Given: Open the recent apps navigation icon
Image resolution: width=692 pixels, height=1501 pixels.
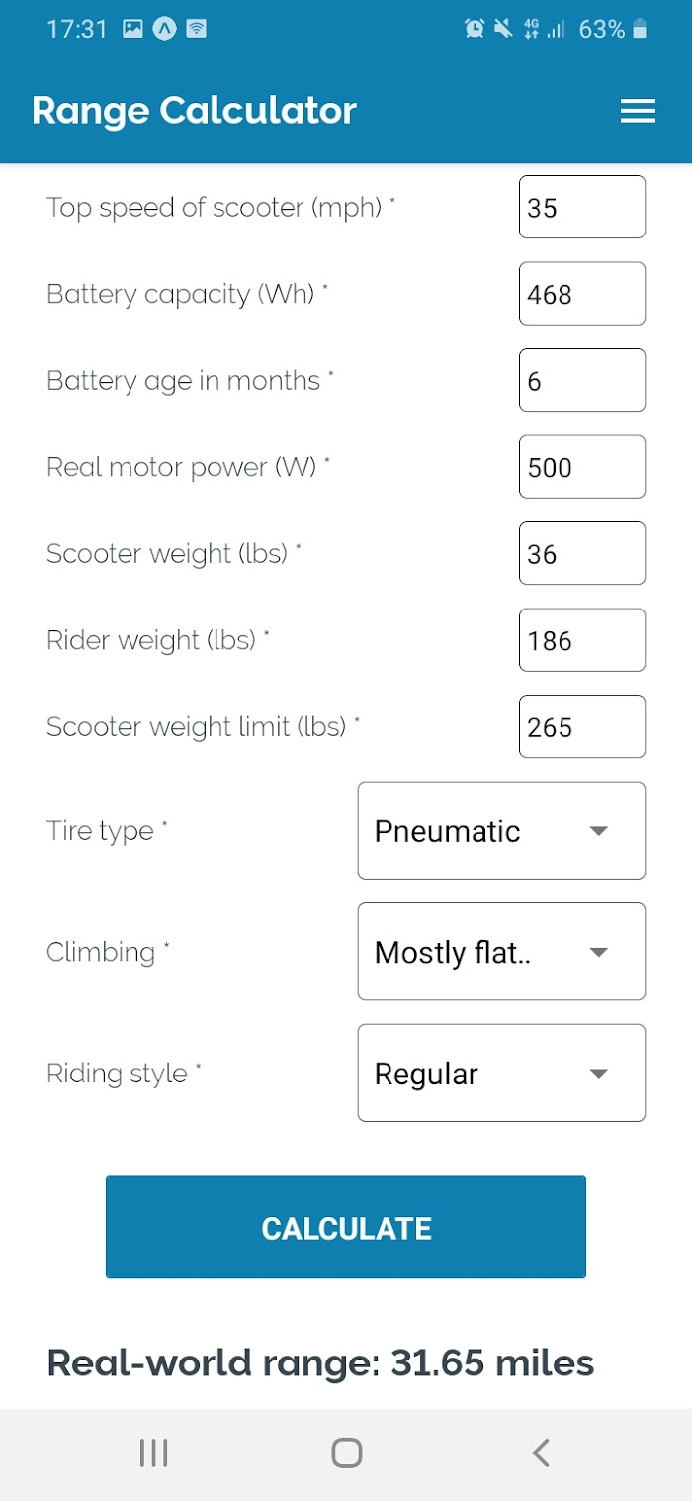Looking at the screenshot, I should [x=153, y=1453].
